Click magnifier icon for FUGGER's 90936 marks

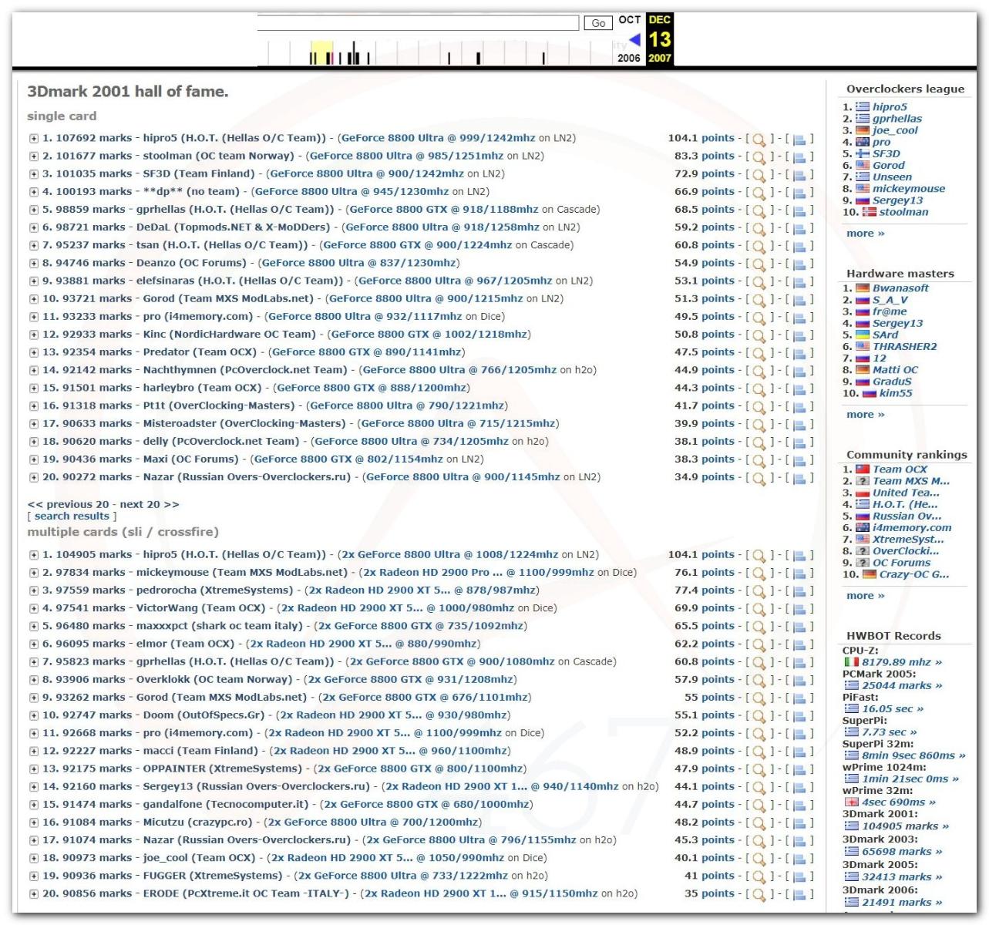[759, 877]
